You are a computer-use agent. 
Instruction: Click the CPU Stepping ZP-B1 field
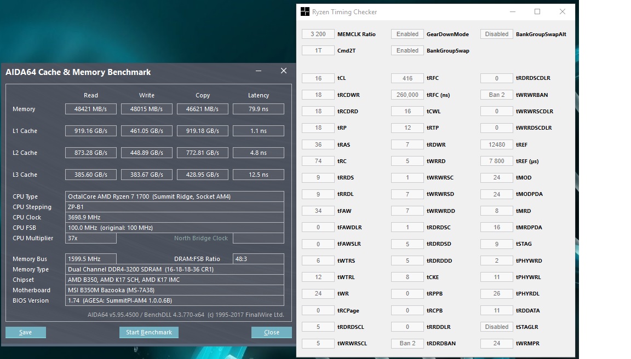[175, 207]
